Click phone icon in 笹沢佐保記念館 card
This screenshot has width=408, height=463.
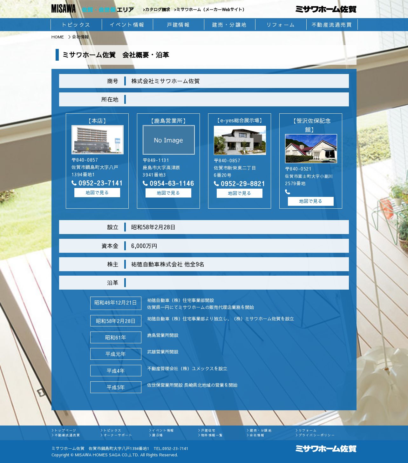[x=288, y=192]
